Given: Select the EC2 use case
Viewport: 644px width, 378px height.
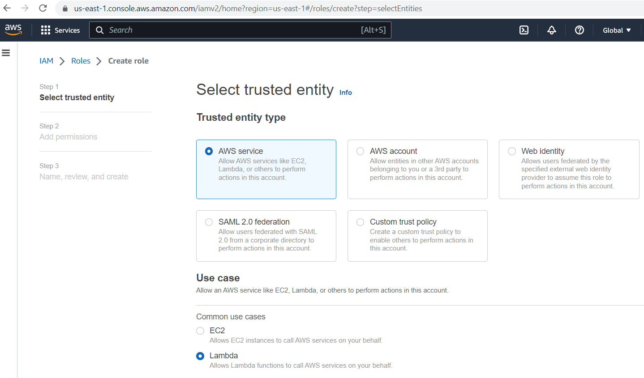Looking at the screenshot, I should 200,331.
